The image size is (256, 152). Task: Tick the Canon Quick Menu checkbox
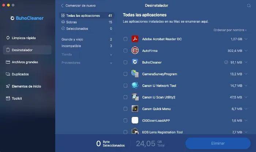[x=125, y=109]
